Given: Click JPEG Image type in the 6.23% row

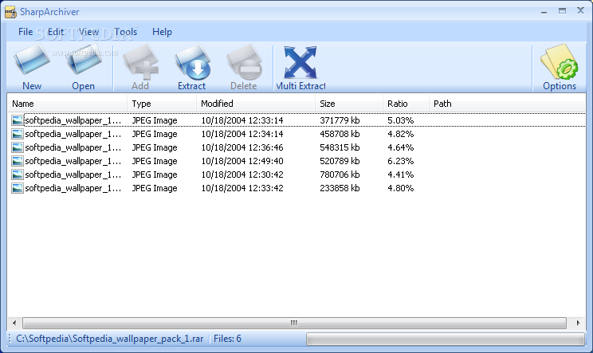Looking at the screenshot, I should pos(155,161).
